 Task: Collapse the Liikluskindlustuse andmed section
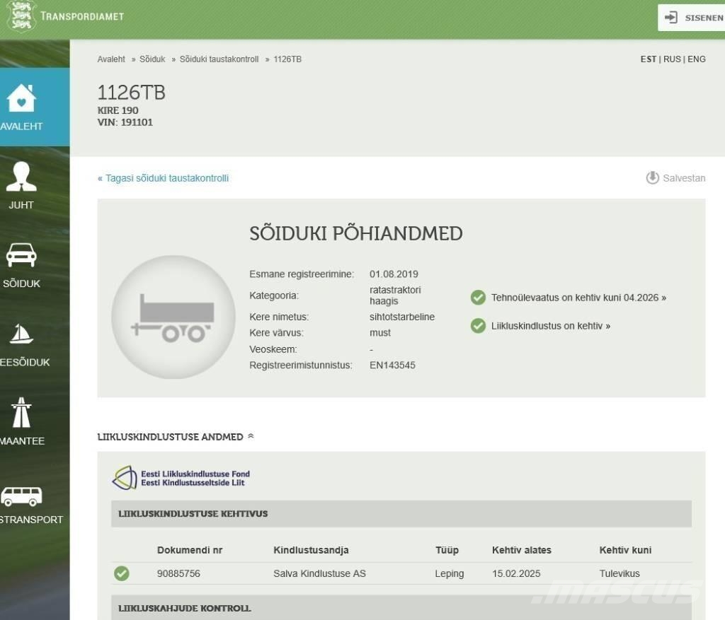click(x=251, y=436)
